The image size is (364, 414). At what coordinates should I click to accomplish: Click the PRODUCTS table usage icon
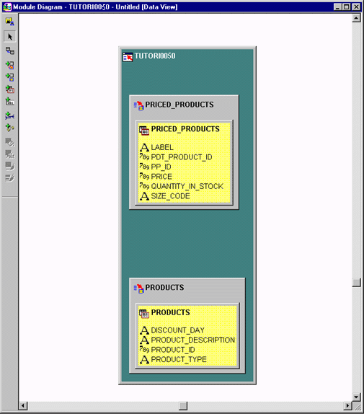(x=144, y=314)
